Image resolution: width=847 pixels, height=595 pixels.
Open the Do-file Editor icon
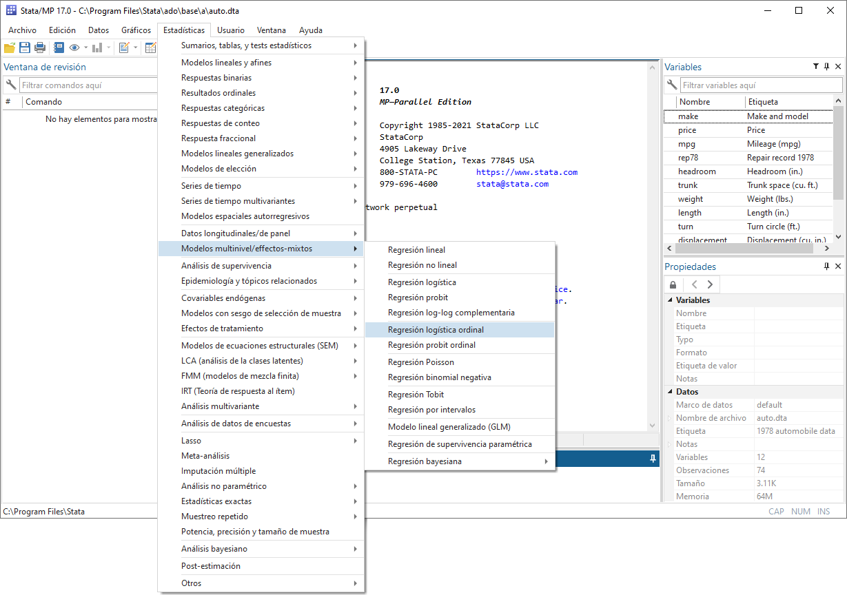click(x=124, y=48)
